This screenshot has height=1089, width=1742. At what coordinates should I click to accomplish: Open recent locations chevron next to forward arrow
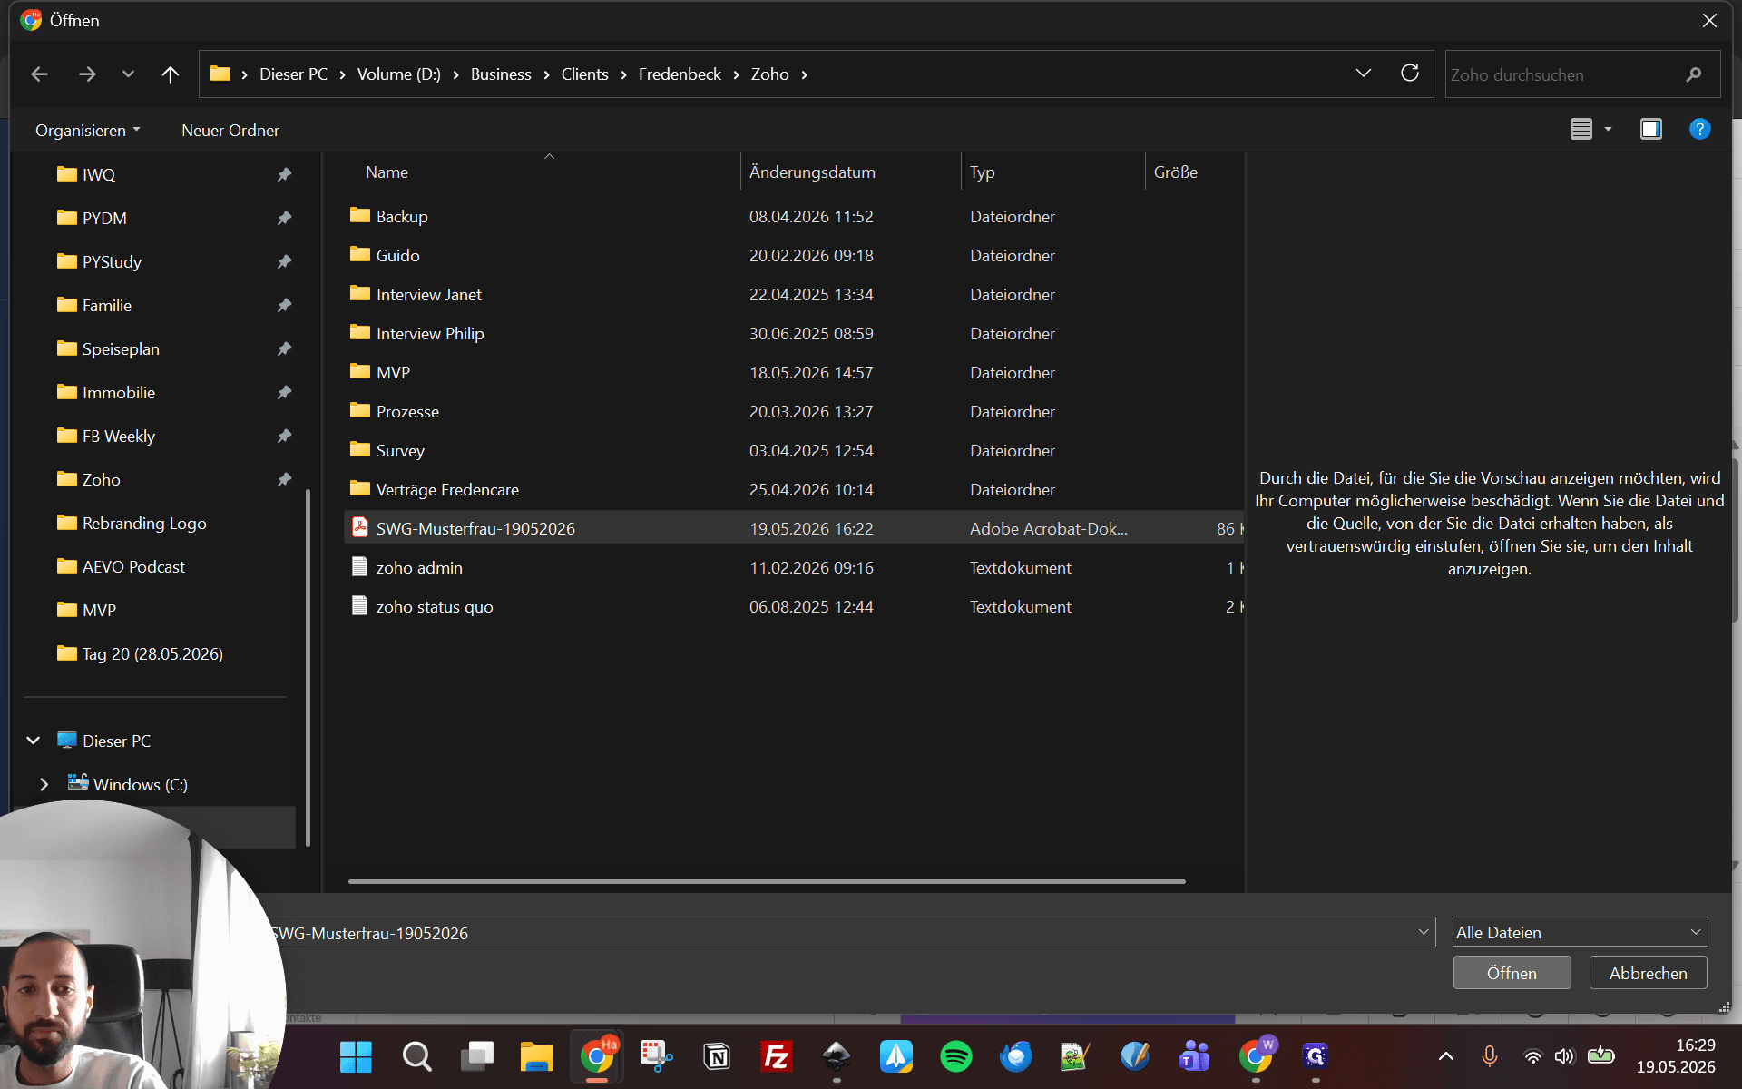click(x=128, y=74)
